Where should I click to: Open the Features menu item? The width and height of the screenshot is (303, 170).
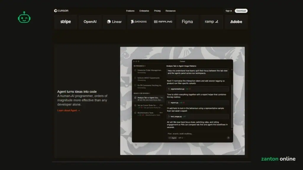(x=130, y=11)
